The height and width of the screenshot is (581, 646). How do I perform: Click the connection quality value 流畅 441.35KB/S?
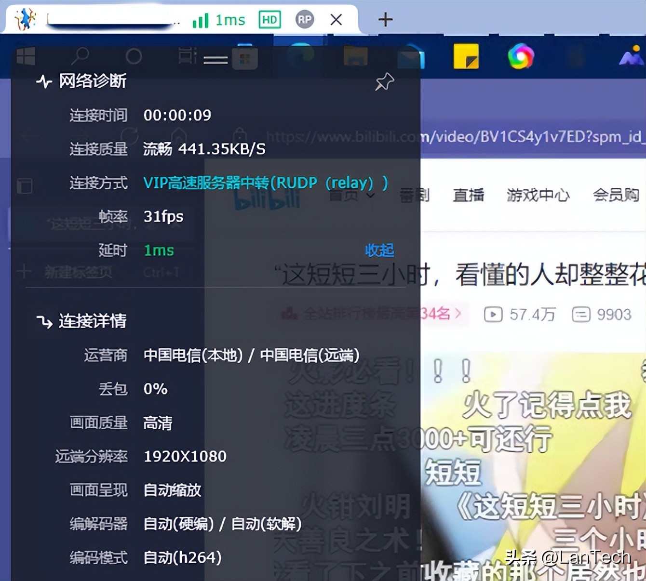coord(204,149)
